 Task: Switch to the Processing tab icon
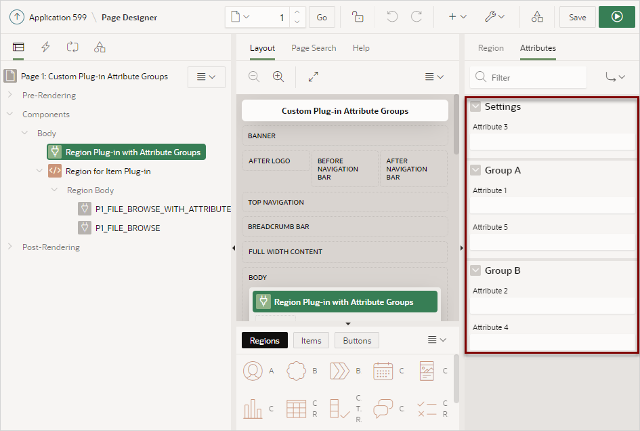tap(72, 47)
